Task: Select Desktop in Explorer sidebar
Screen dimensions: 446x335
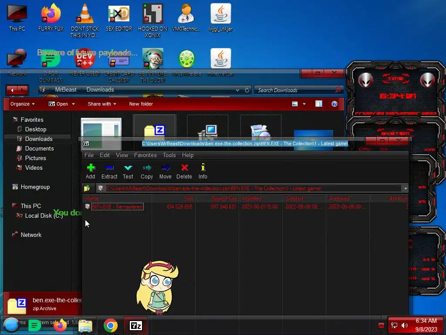Action: point(36,129)
